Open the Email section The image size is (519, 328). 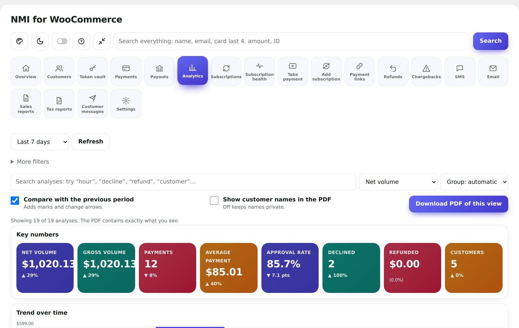(x=493, y=71)
